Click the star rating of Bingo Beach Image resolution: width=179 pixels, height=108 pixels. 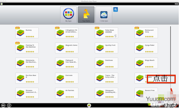pos(149,67)
